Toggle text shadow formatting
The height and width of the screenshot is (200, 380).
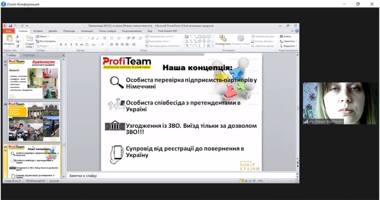[76, 45]
